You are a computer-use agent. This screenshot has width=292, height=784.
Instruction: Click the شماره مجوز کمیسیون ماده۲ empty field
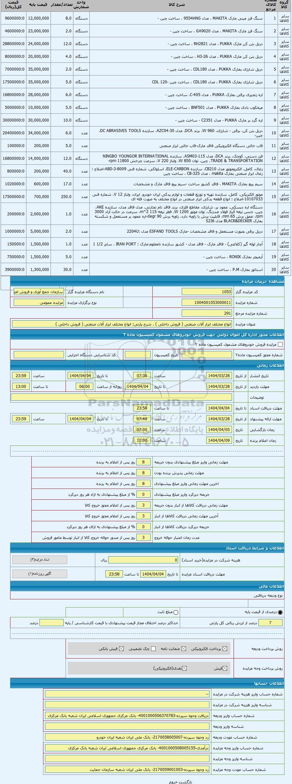[x=207, y=355]
